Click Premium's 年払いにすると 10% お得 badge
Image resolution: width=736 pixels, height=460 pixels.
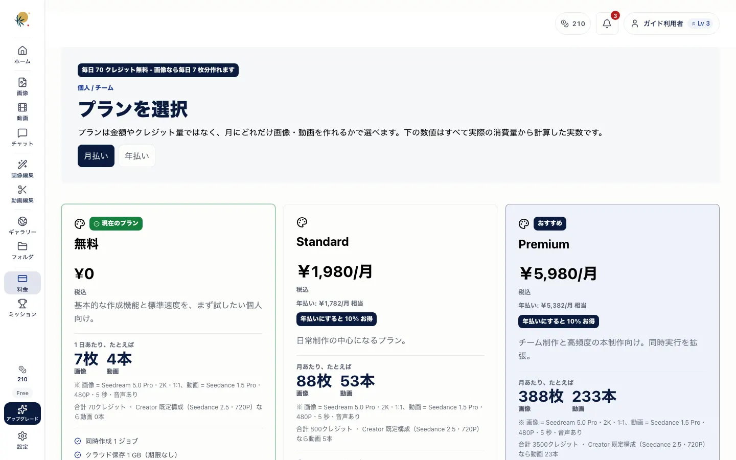pyautogui.click(x=559, y=321)
